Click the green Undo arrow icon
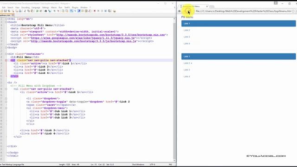The height and width of the screenshot is (167, 297). tap(37, 11)
